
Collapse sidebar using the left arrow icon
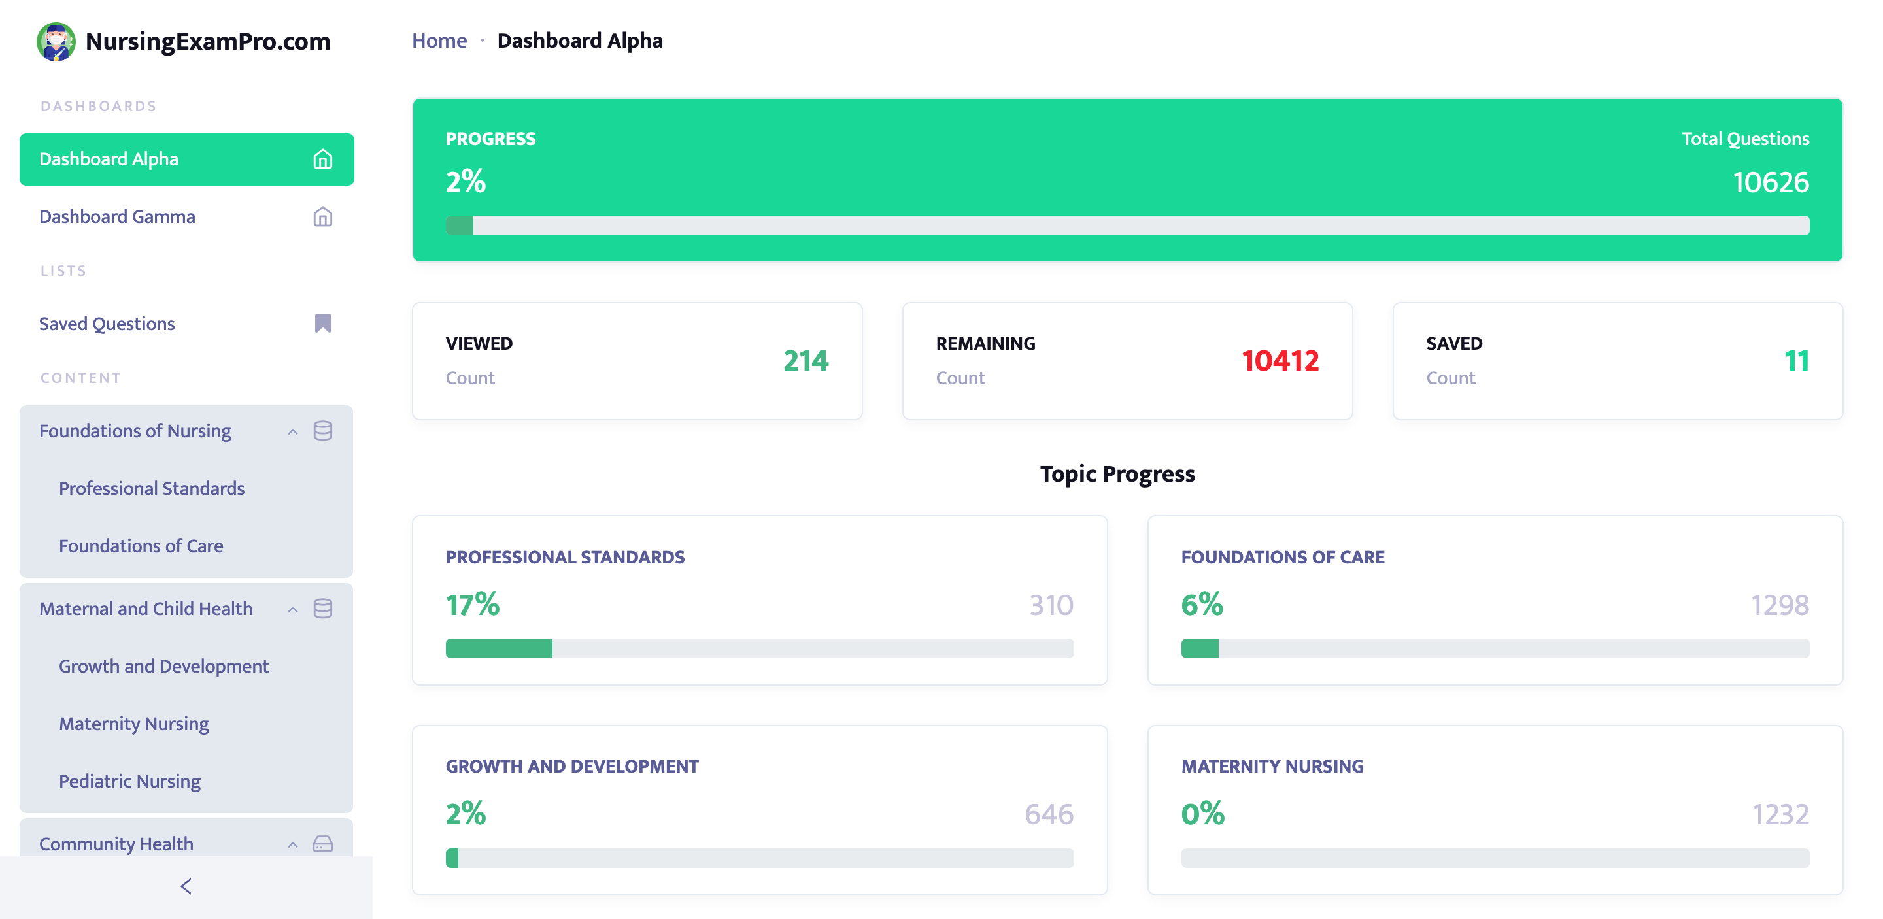click(x=186, y=886)
